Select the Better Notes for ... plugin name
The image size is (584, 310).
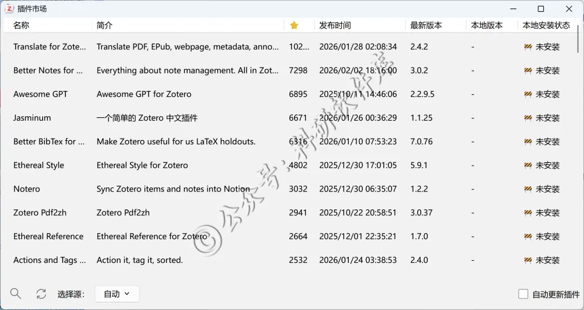coord(48,70)
